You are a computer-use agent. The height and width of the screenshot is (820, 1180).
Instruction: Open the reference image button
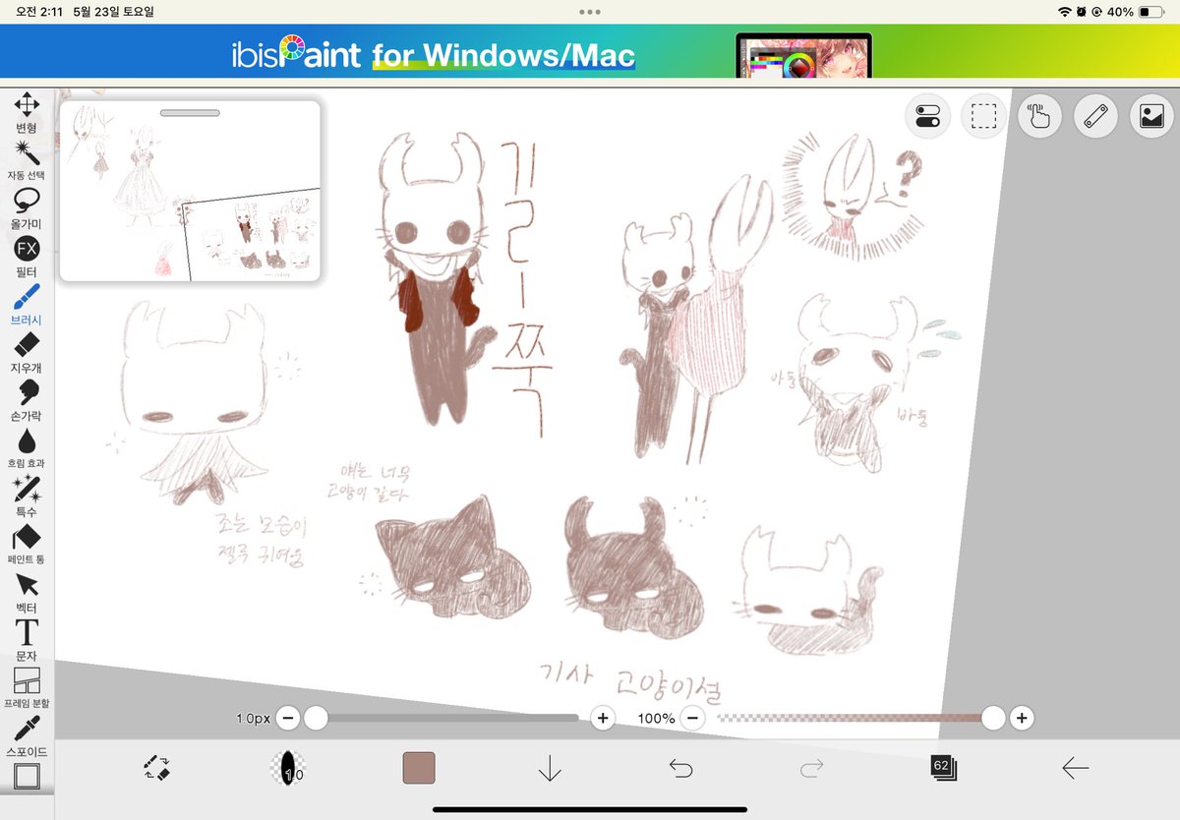[x=1151, y=118]
